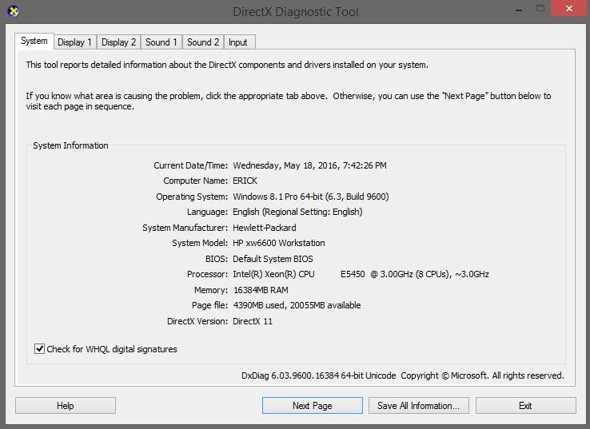Screen dimensions: 590x429
Task: Click the DirectX 11 version text
Action: click(x=253, y=321)
